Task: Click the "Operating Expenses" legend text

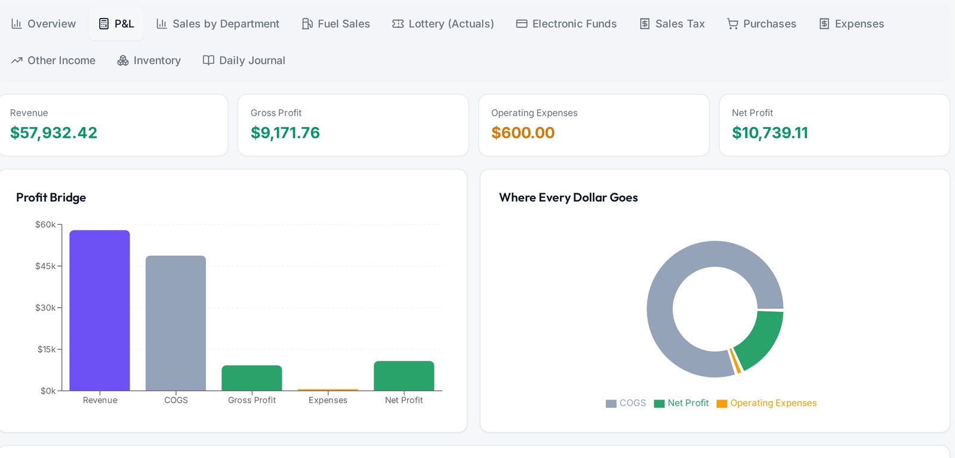Action: click(774, 403)
